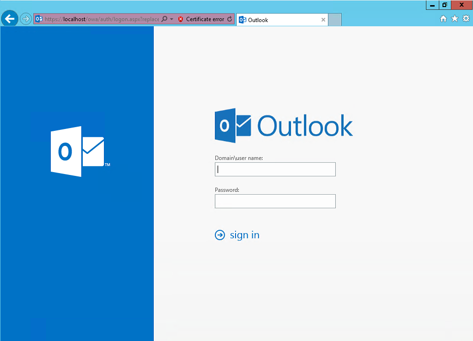The width and height of the screenshot is (473, 341).
Task: Select the Outlook browser tab
Action: [282, 20]
